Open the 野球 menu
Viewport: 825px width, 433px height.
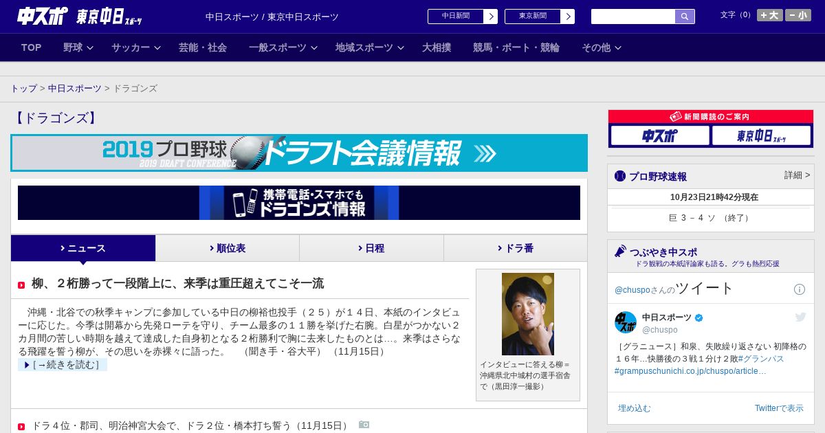click(x=73, y=47)
